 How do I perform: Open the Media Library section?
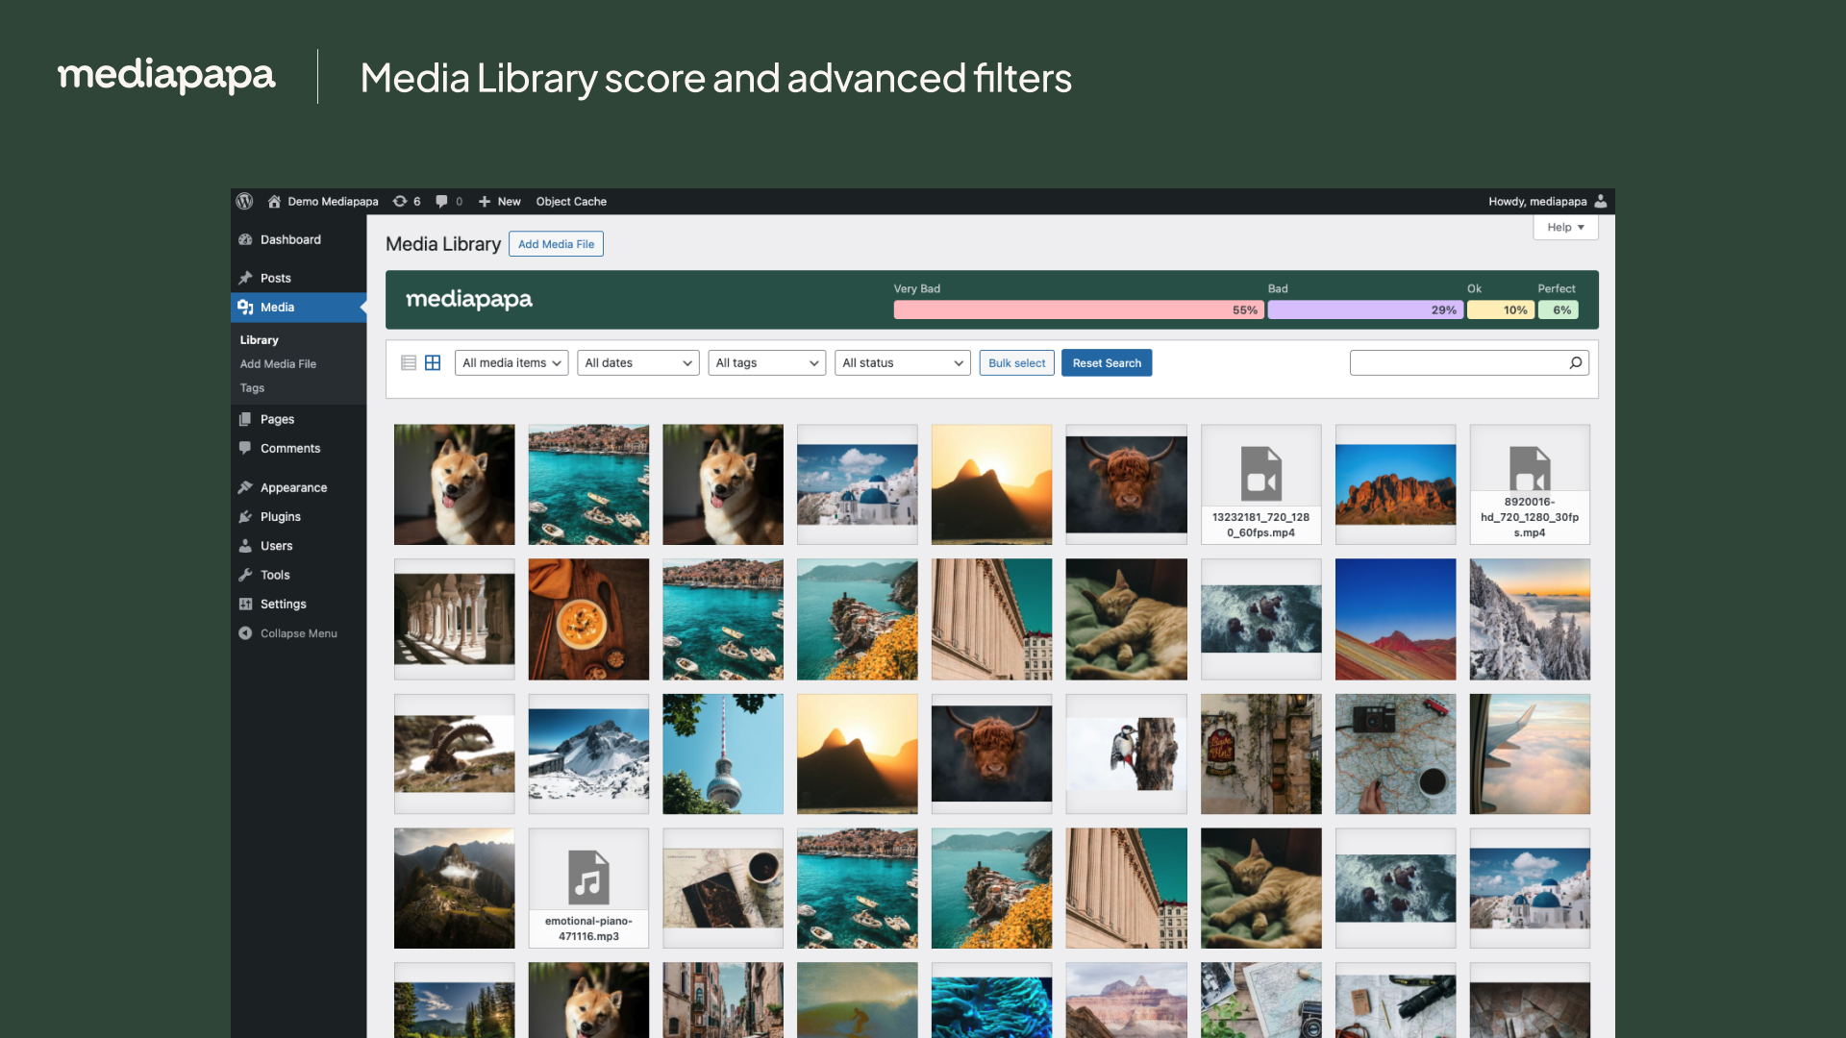(278, 307)
